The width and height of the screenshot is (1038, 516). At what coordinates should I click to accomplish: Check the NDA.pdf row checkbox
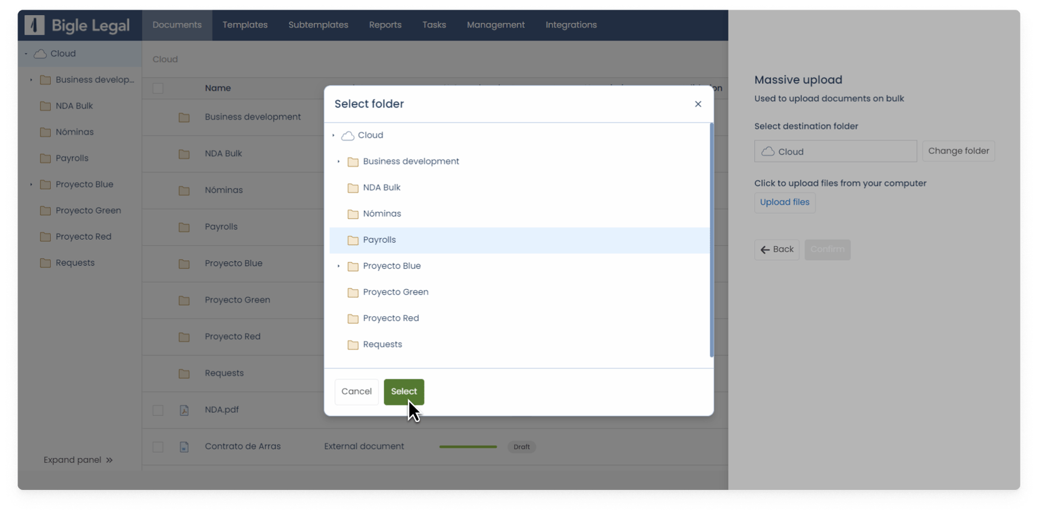[158, 410]
